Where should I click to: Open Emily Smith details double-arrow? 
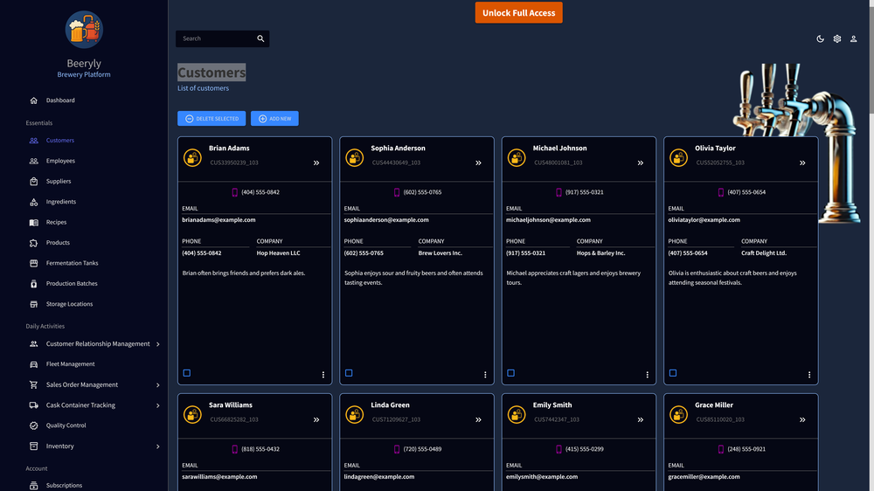641,420
